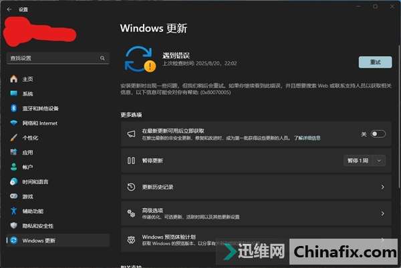Open the 了解详细信息 link
The image size is (401, 268).
tap(307, 138)
